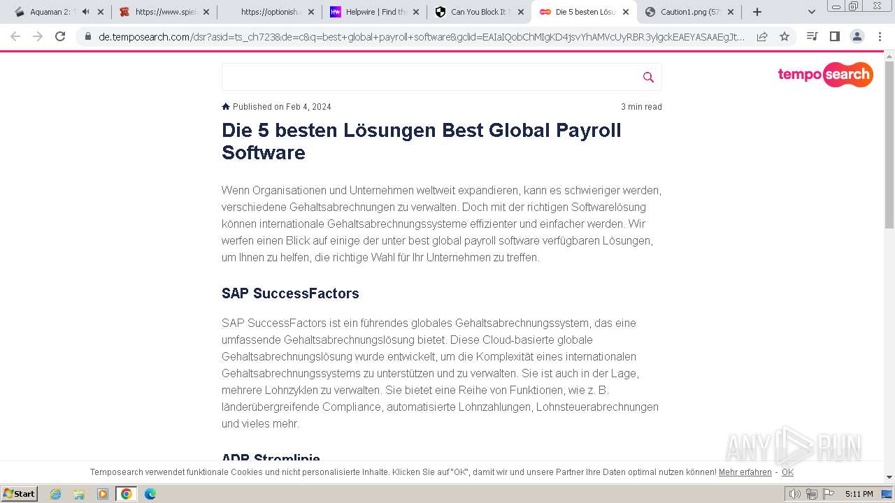Open Microsoft Edge from the taskbar
The width and height of the screenshot is (895, 503).
[x=150, y=494]
